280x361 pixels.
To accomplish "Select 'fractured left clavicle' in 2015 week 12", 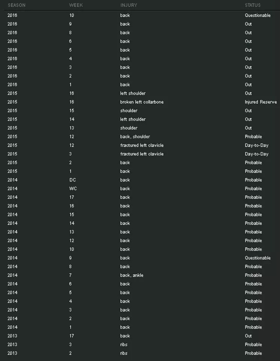I will pyautogui.click(x=142, y=145).
